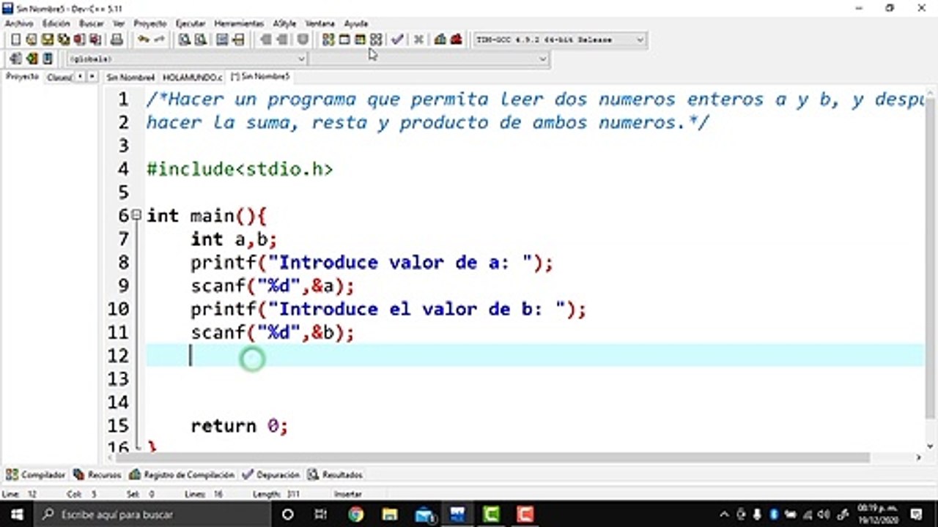Click the Goto Line toolbar icon
938x527 pixels.
(x=238, y=40)
